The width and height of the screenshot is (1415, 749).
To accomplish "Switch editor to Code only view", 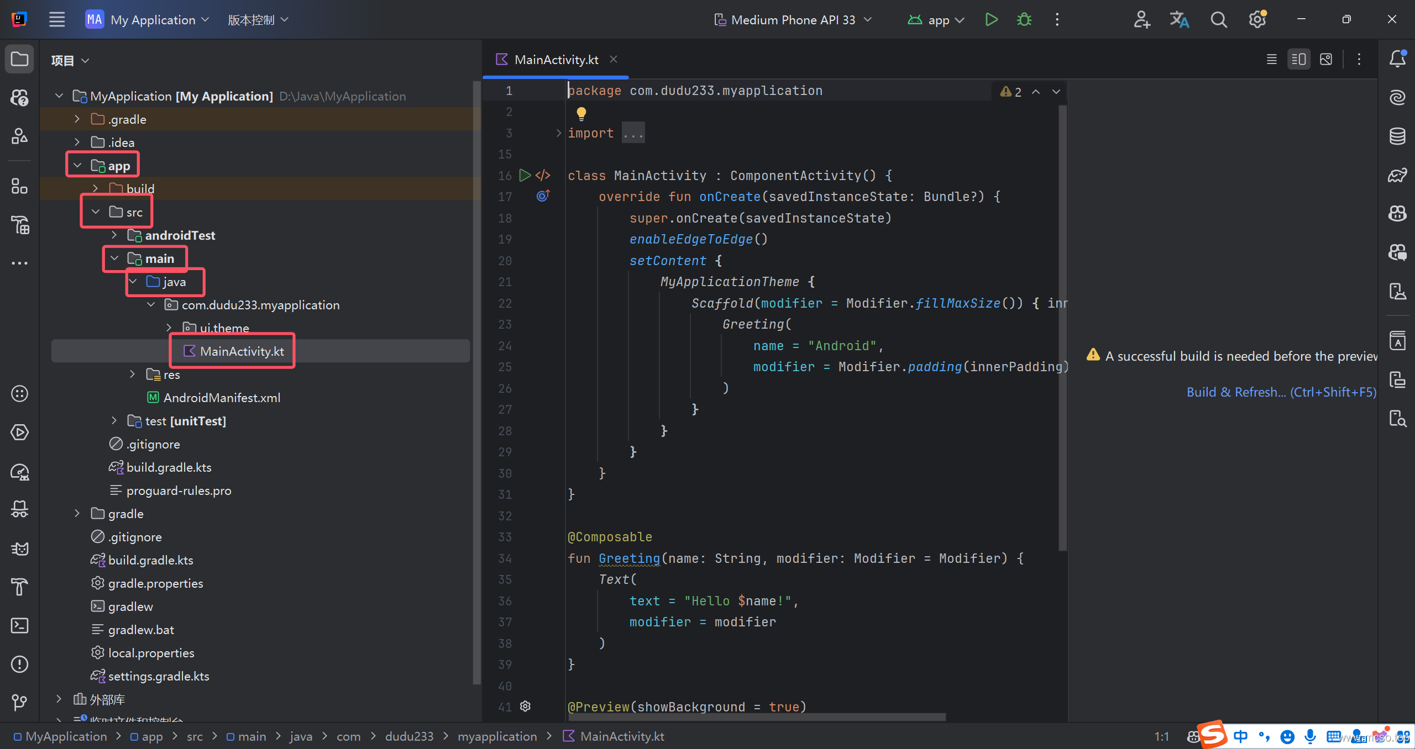I will [x=1271, y=59].
